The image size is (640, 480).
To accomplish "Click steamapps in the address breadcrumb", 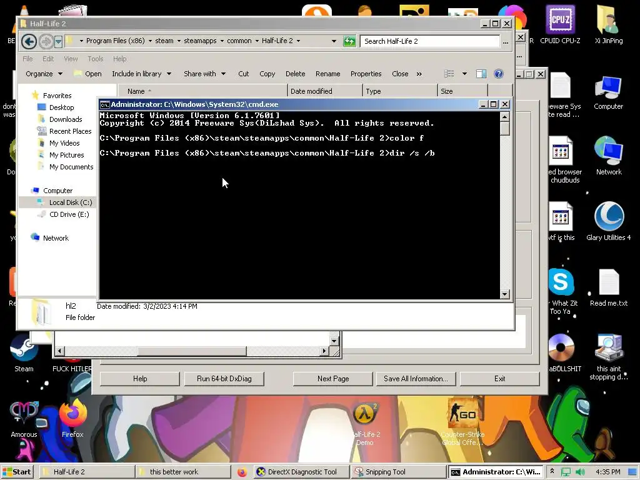I will pos(200,41).
